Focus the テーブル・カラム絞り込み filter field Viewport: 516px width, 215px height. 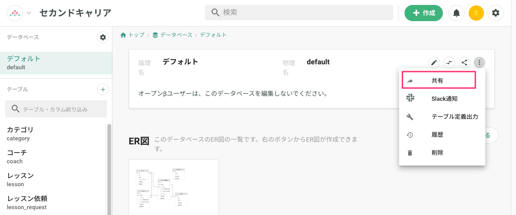point(56,109)
